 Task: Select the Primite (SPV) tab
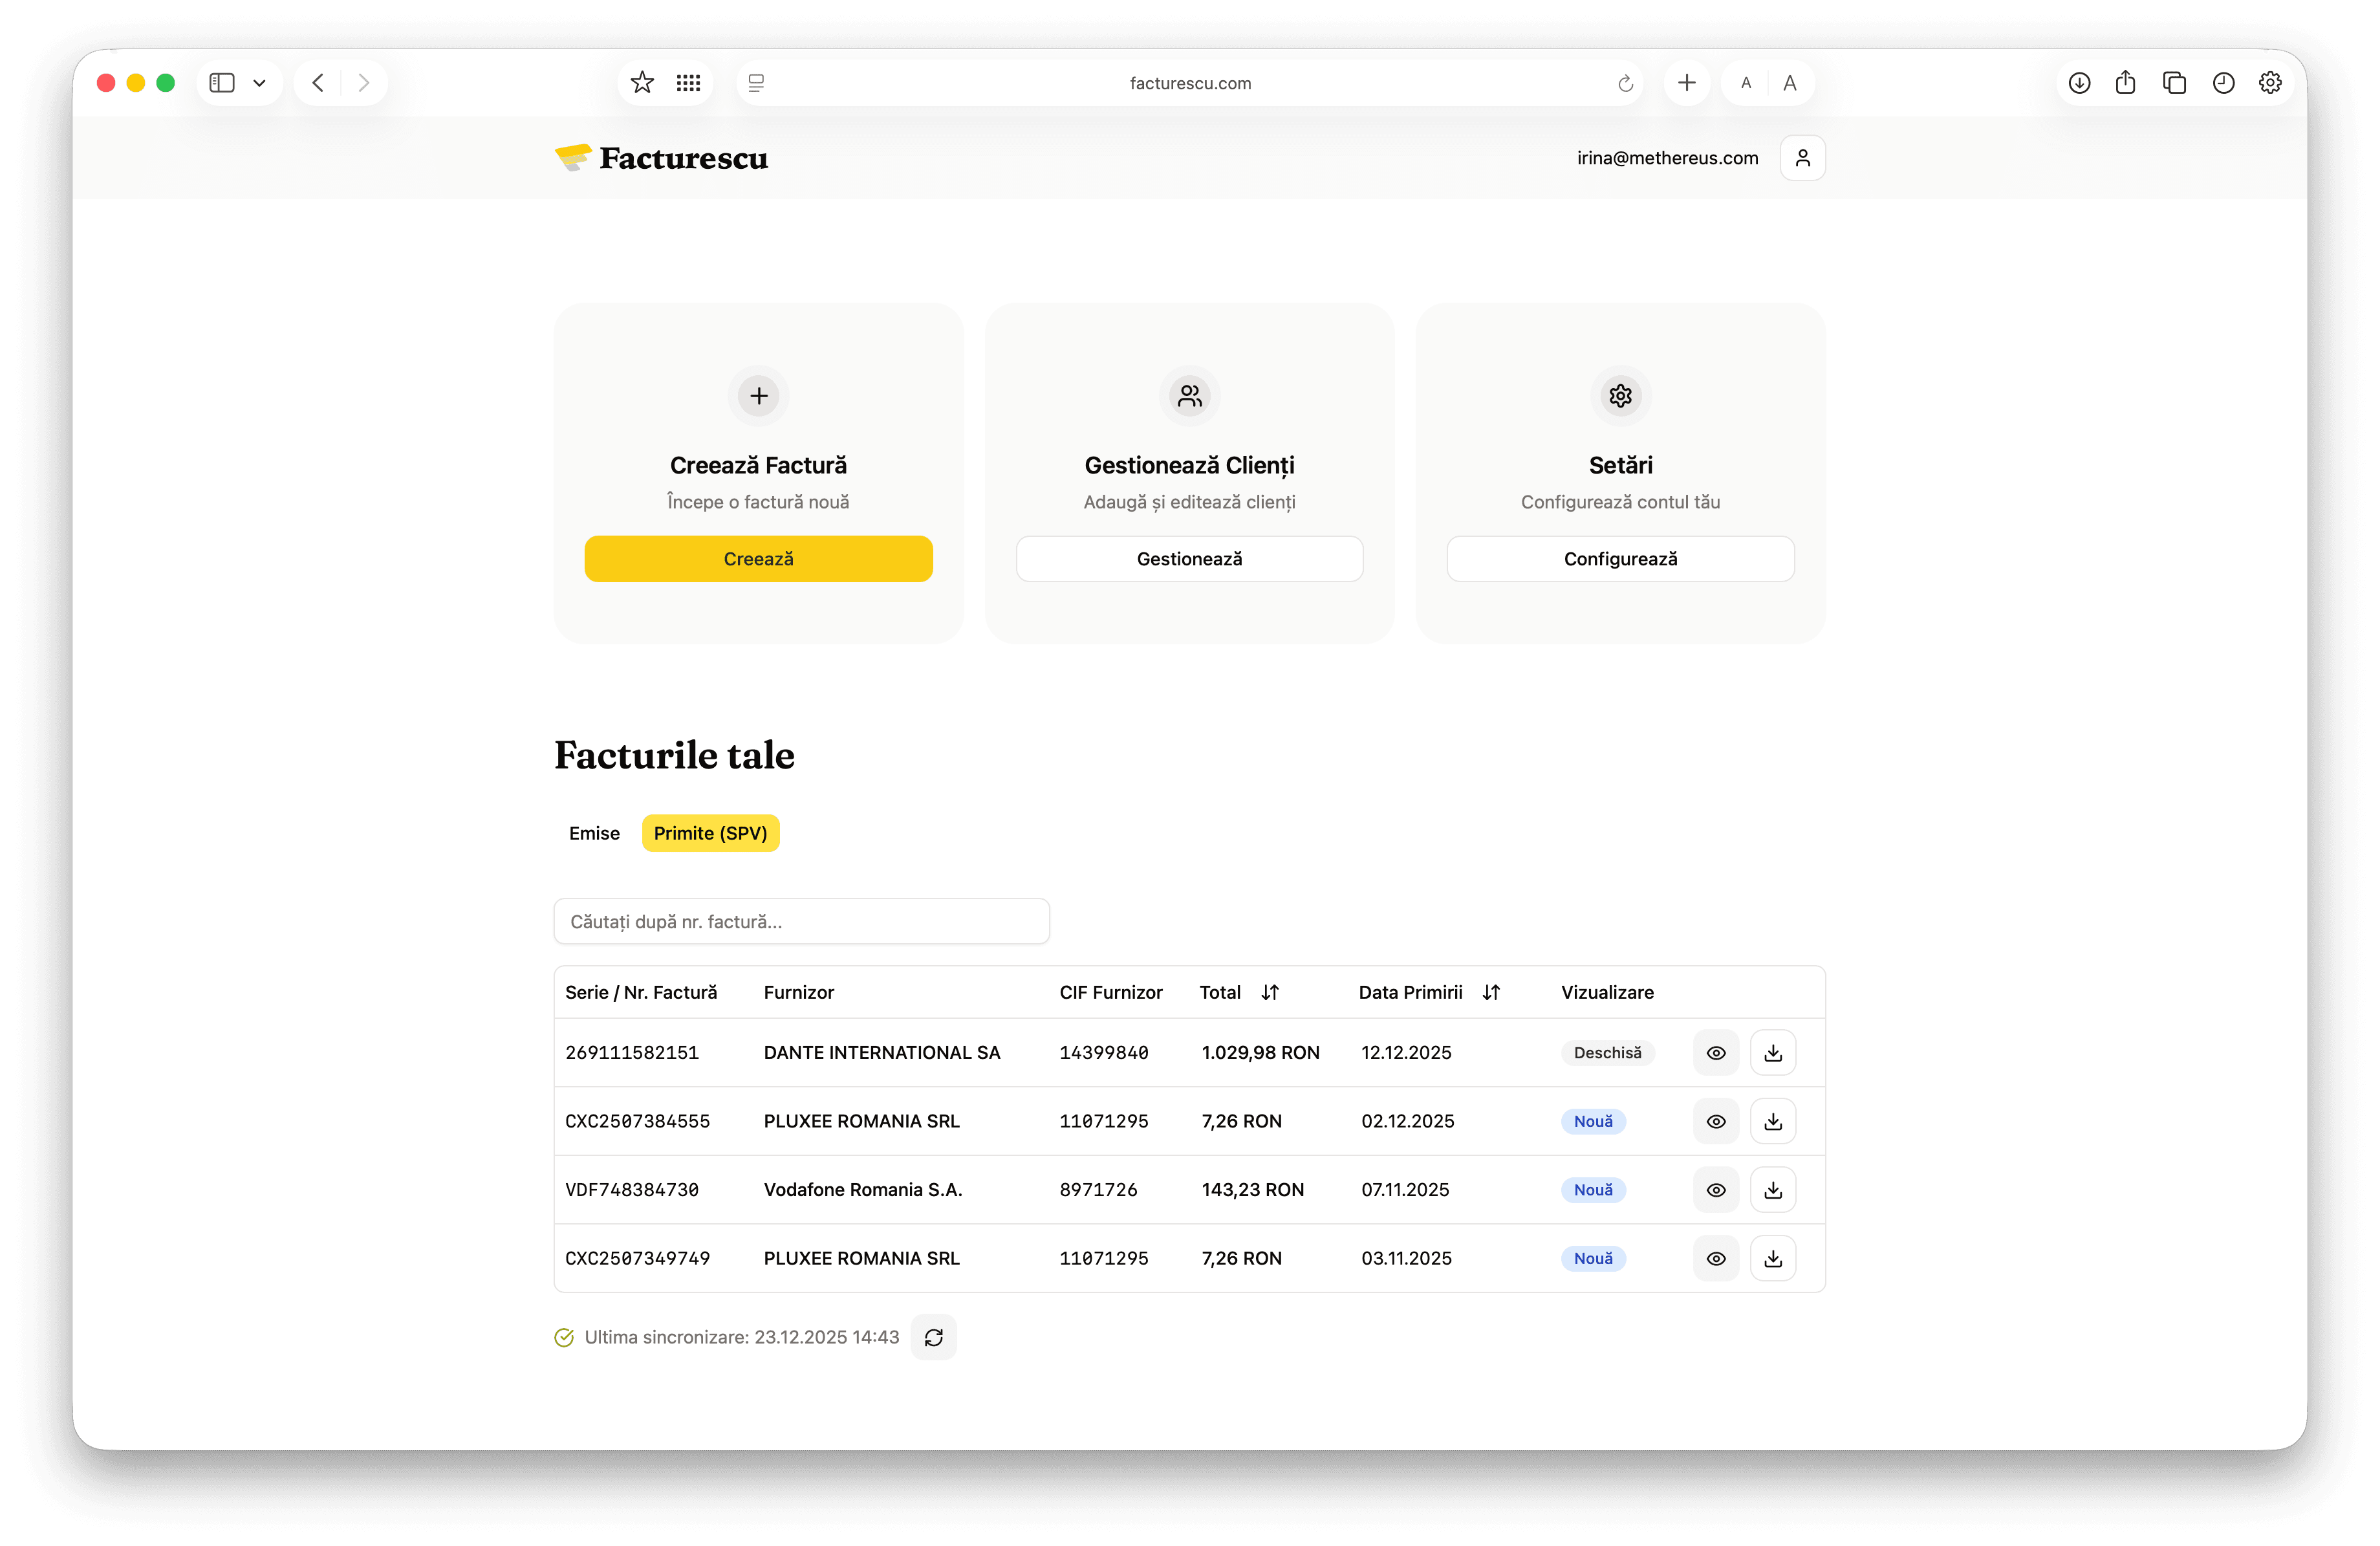710,832
